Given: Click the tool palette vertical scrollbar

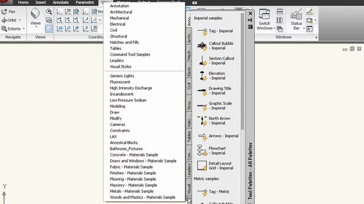Looking at the screenshot, I should (x=242, y=72).
